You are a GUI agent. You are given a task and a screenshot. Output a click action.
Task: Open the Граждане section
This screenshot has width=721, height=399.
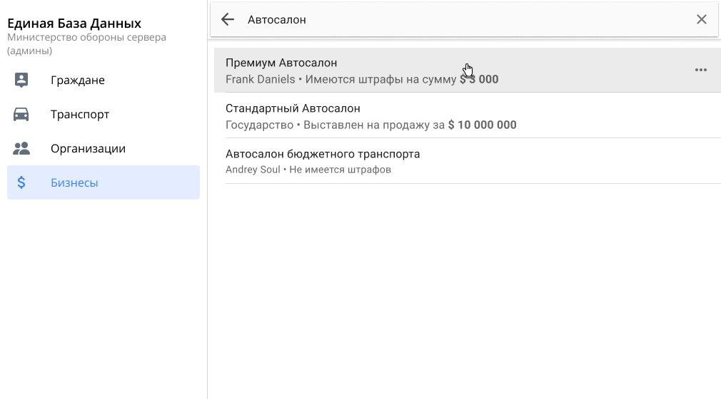click(x=78, y=80)
